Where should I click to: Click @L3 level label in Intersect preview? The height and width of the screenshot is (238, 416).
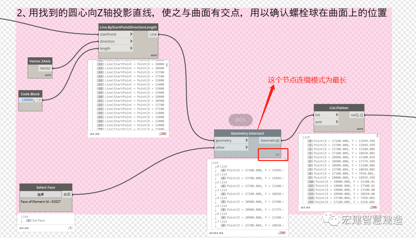pyautogui.click(x=211, y=233)
